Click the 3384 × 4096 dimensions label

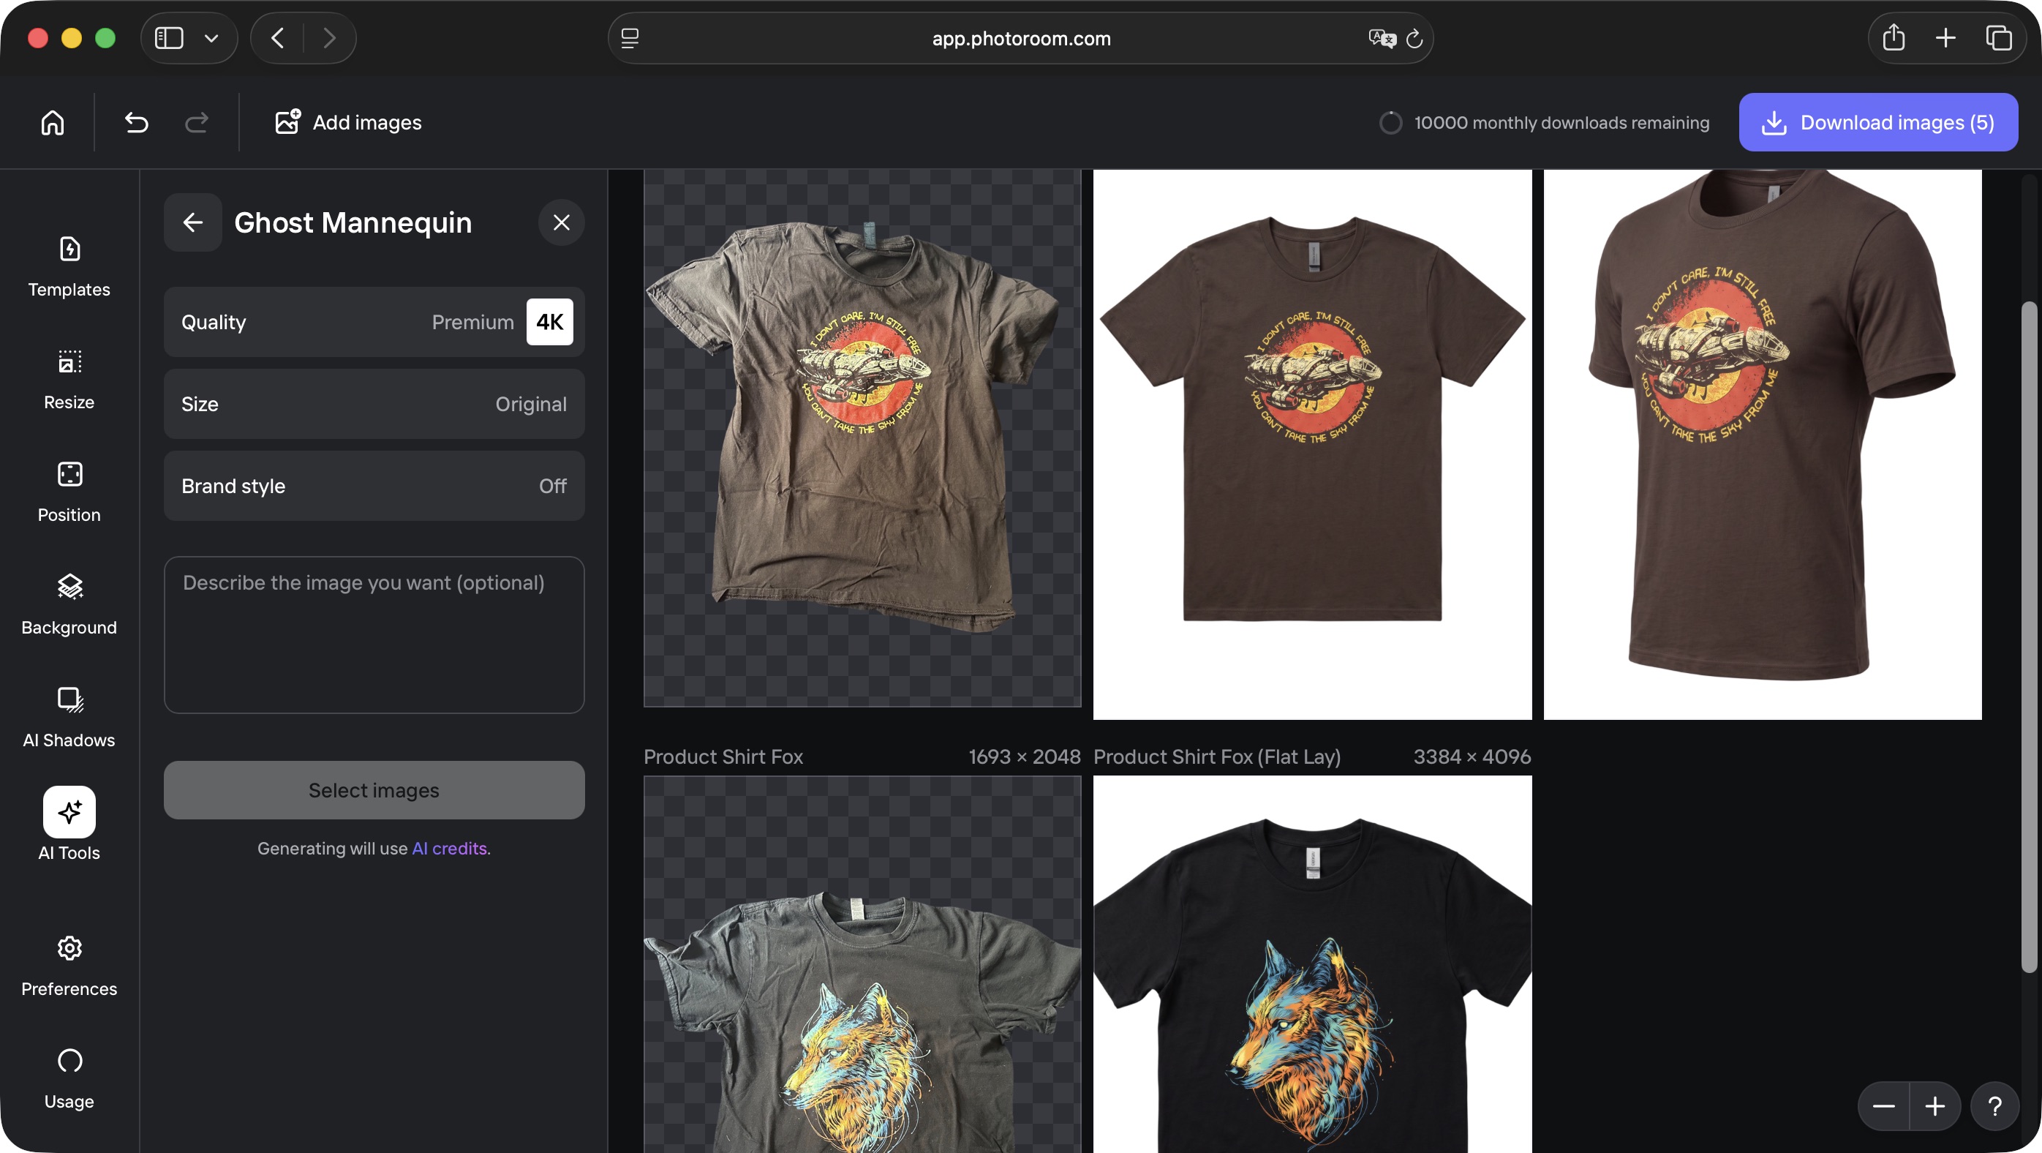tap(1472, 756)
